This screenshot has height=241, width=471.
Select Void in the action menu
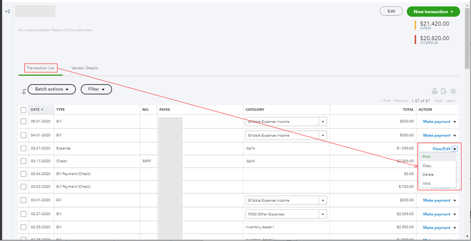tap(426, 183)
